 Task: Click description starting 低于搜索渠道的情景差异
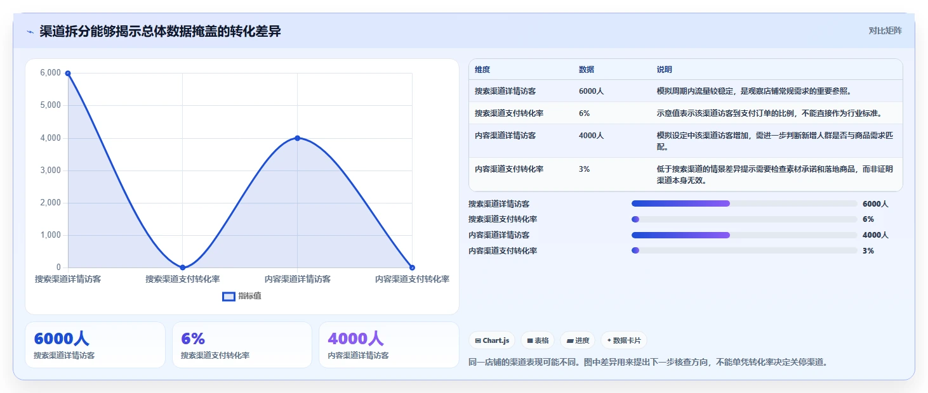click(x=775, y=174)
